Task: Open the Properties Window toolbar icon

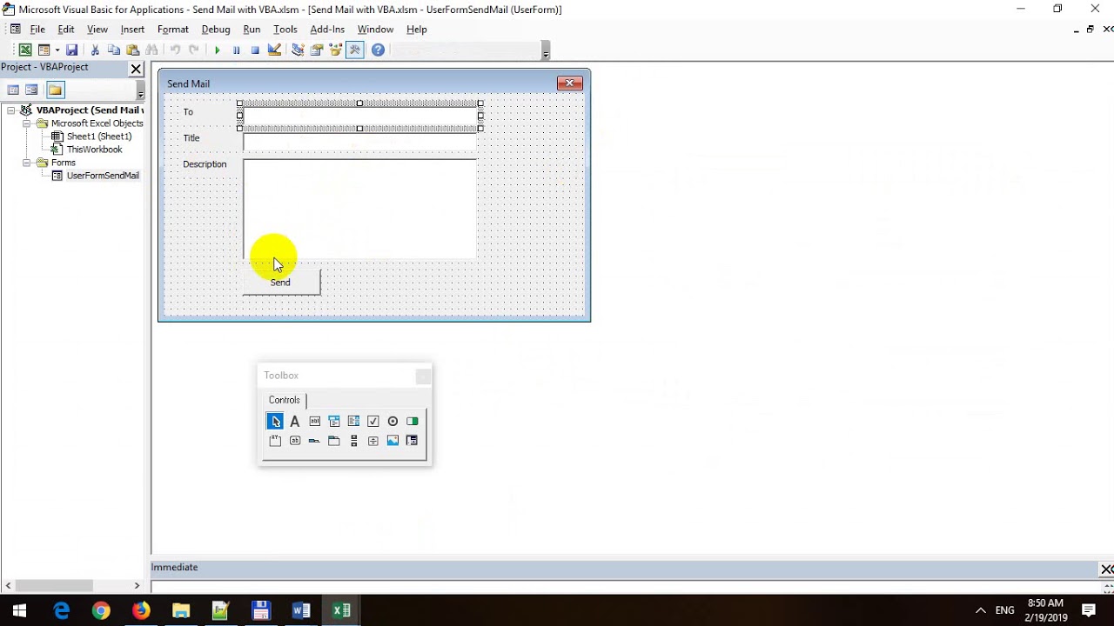Action: [x=317, y=50]
